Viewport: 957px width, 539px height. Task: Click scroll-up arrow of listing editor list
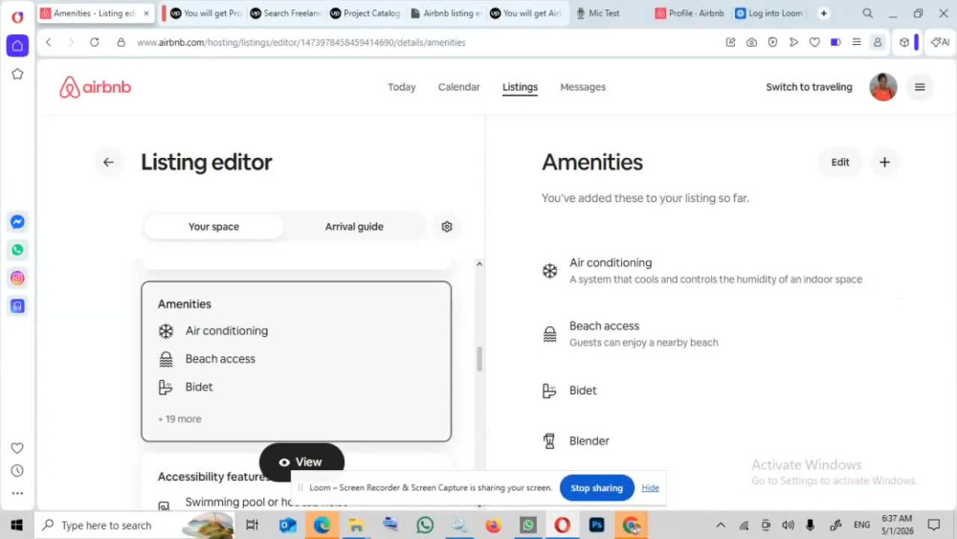(x=479, y=263)
